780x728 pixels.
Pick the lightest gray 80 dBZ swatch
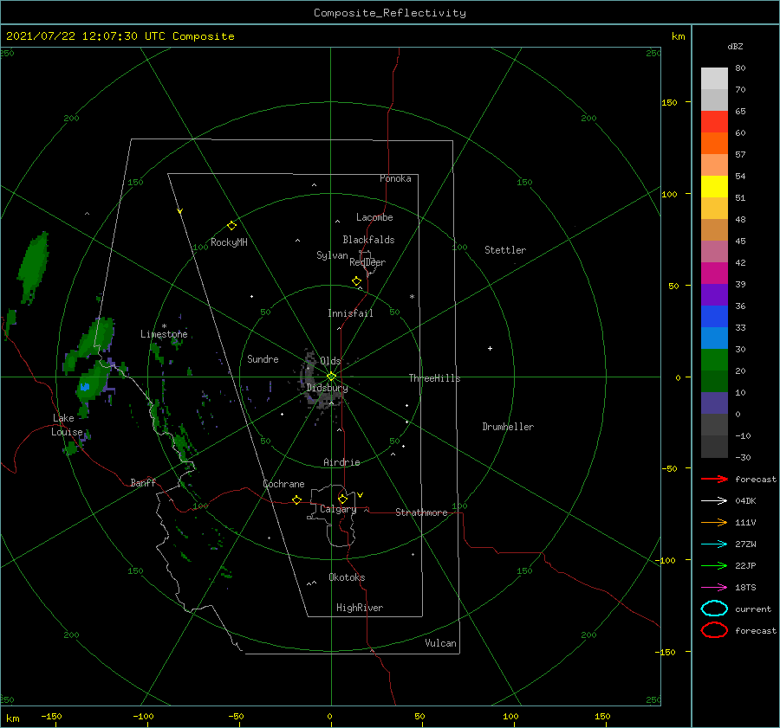pyautogui.click(x=714, y=79)
